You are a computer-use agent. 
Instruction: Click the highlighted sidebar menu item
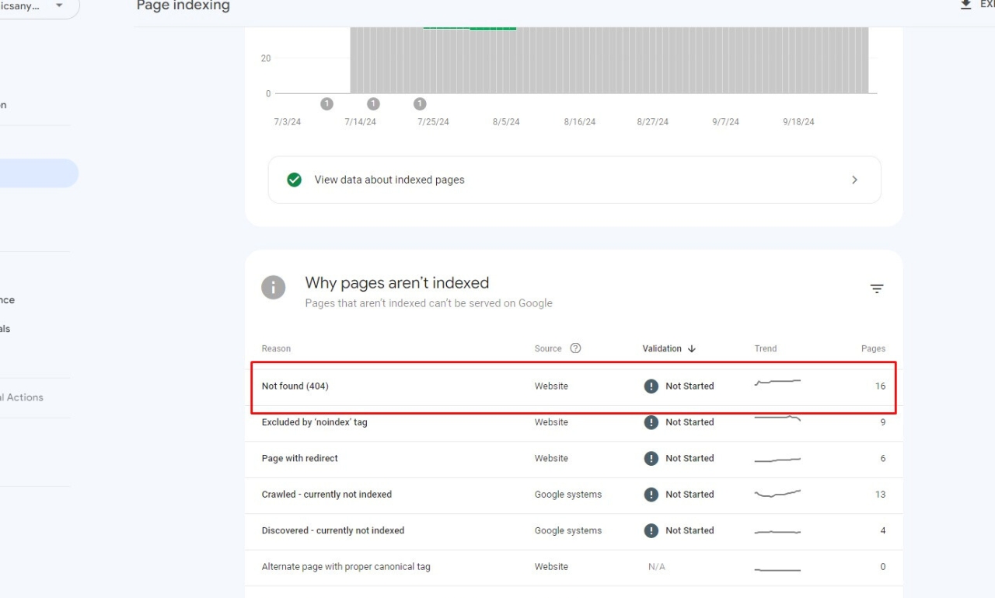tap(37, 173)
